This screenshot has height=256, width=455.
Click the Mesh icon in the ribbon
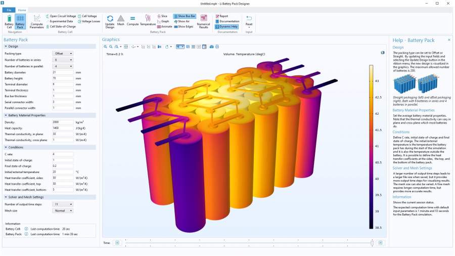121,20
